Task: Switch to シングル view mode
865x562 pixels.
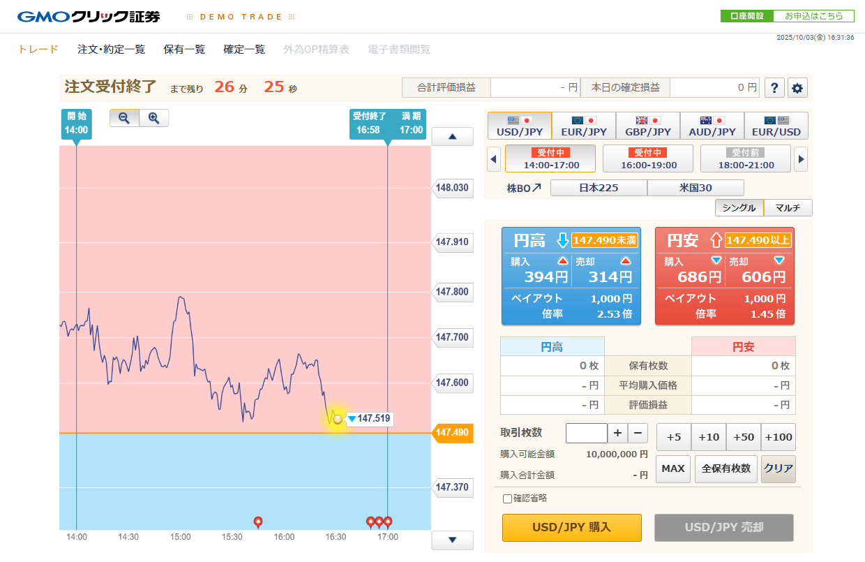Action: tap(739, 208)
